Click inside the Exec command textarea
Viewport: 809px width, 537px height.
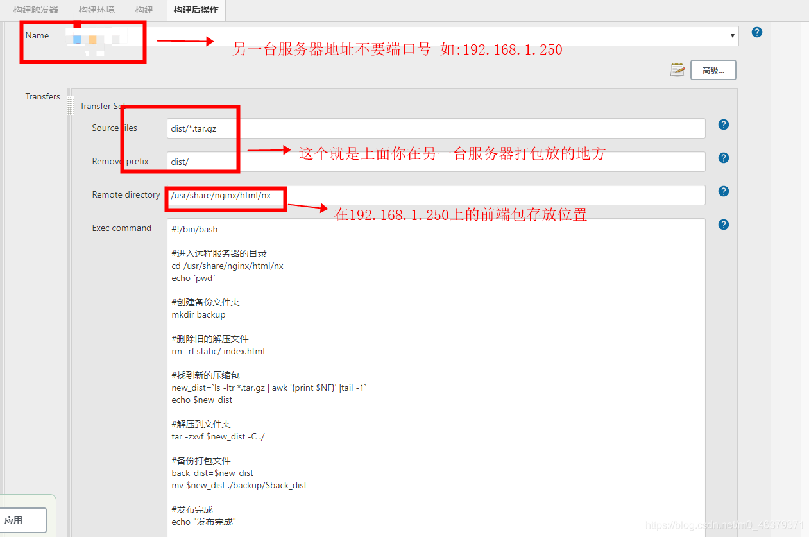436,377
